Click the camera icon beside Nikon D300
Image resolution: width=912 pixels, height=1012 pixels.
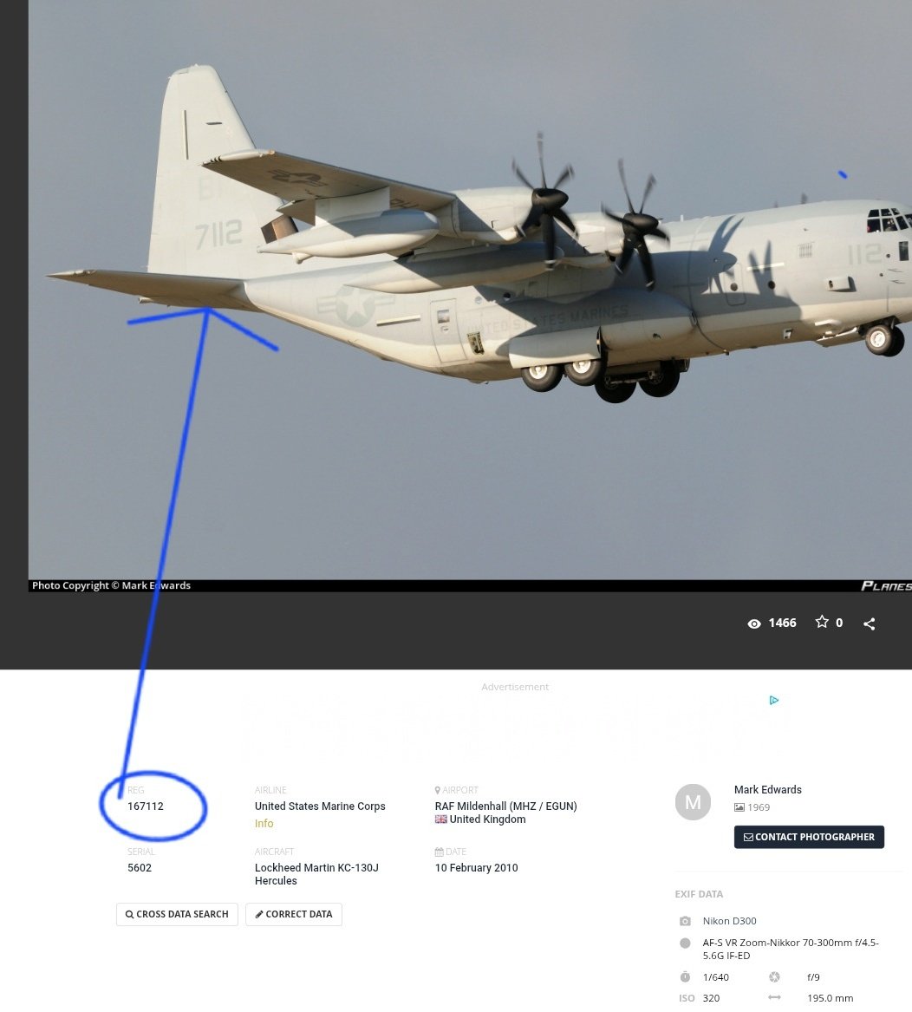pyautogui.click(x=685, y=921)
